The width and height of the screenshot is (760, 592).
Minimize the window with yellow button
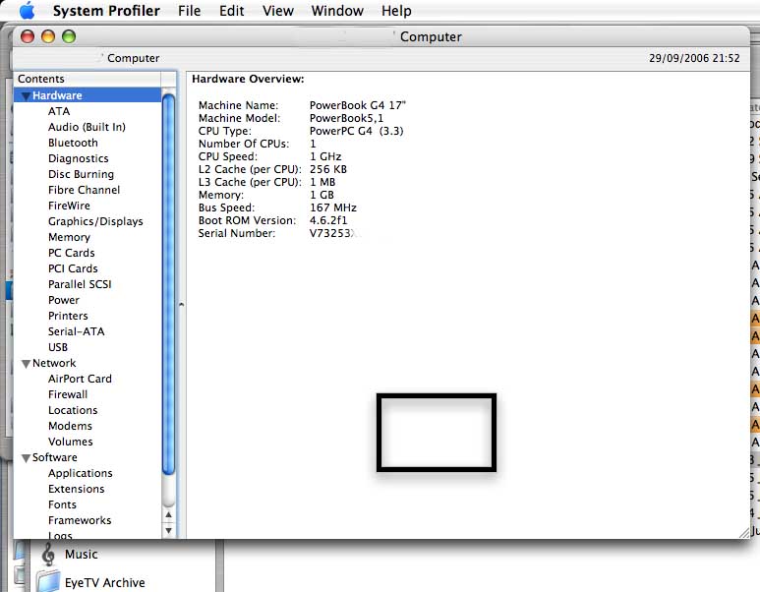pyautogui.click(x=48, y=36)
